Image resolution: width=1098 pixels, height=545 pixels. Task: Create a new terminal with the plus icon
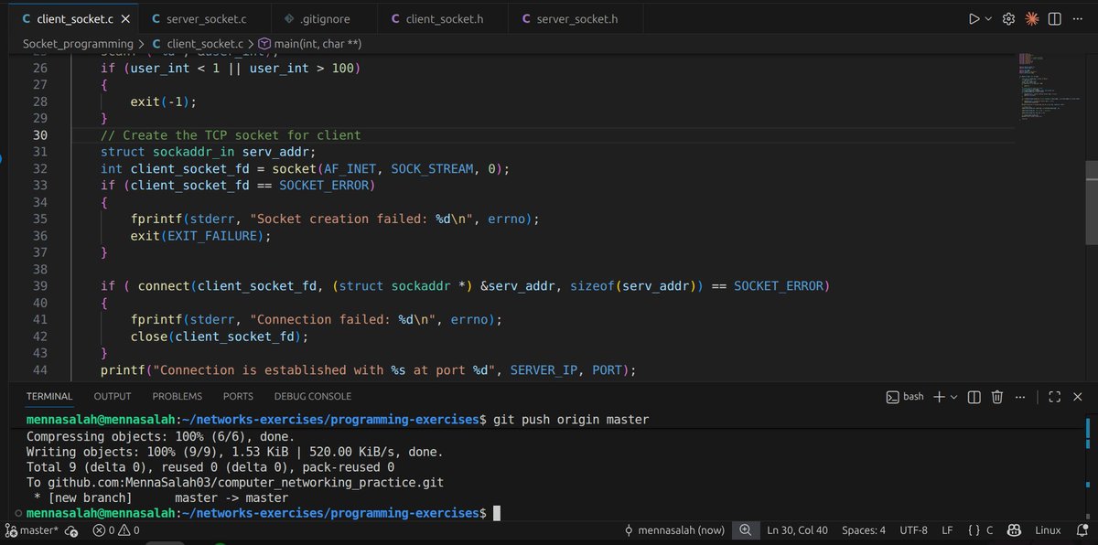939,397
